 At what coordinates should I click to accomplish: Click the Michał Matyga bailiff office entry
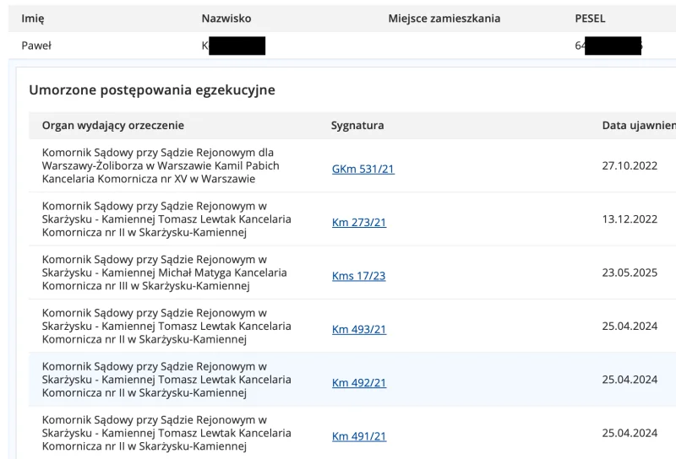pyautogui.click(x=164, y=273)
